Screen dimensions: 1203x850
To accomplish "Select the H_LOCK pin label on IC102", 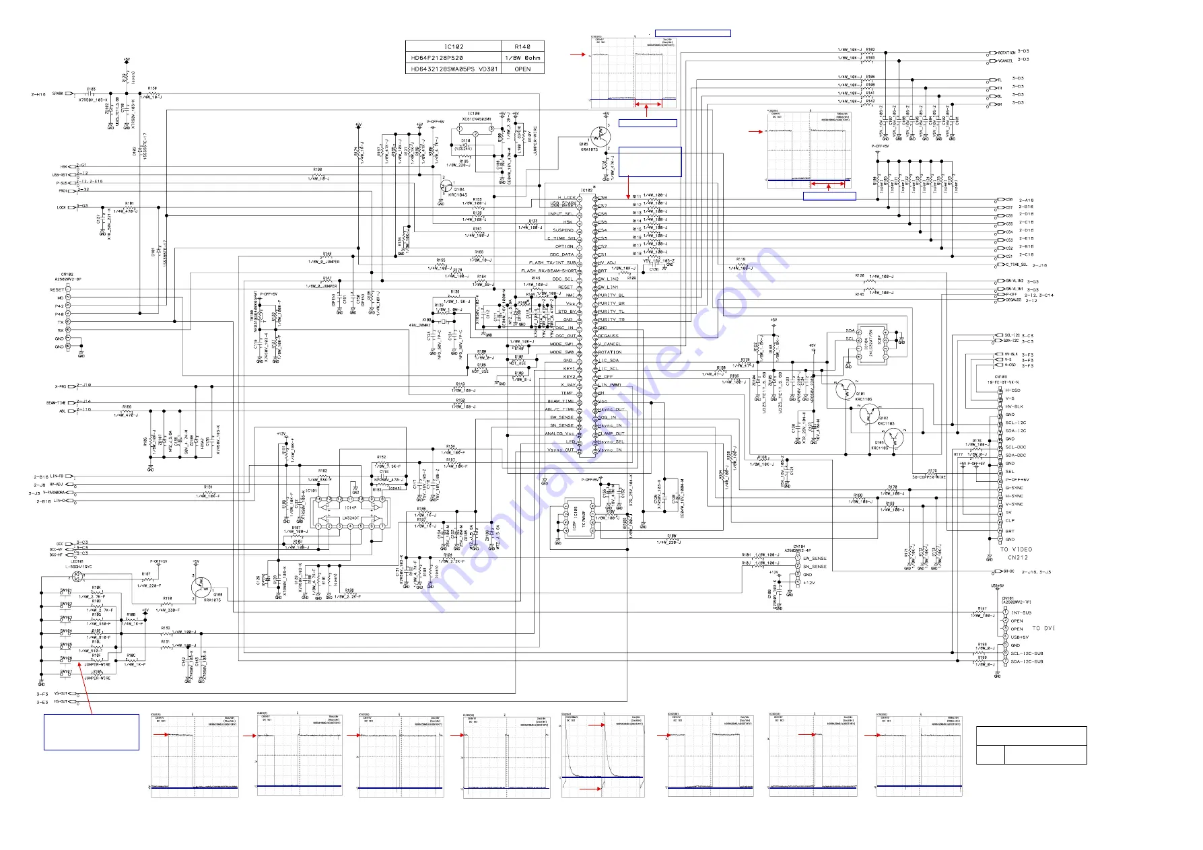I will pyautogui.click(x=567, y=198).
